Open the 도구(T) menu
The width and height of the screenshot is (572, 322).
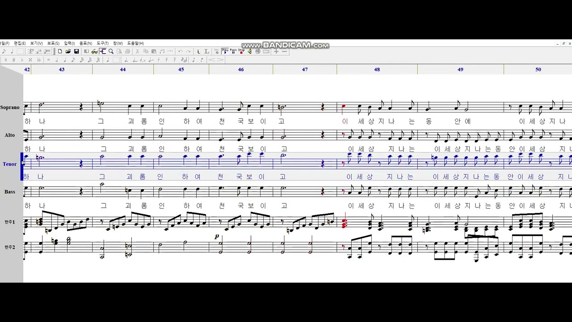tap(103, 43)
